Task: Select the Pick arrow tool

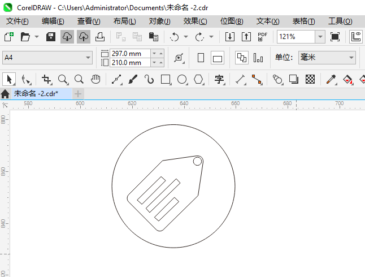Action: click(x=9, y=79)
